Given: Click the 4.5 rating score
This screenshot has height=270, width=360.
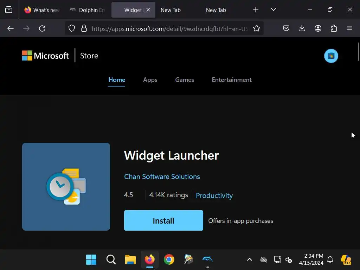Looking at the screenshot, I should (x=128, y=195).
